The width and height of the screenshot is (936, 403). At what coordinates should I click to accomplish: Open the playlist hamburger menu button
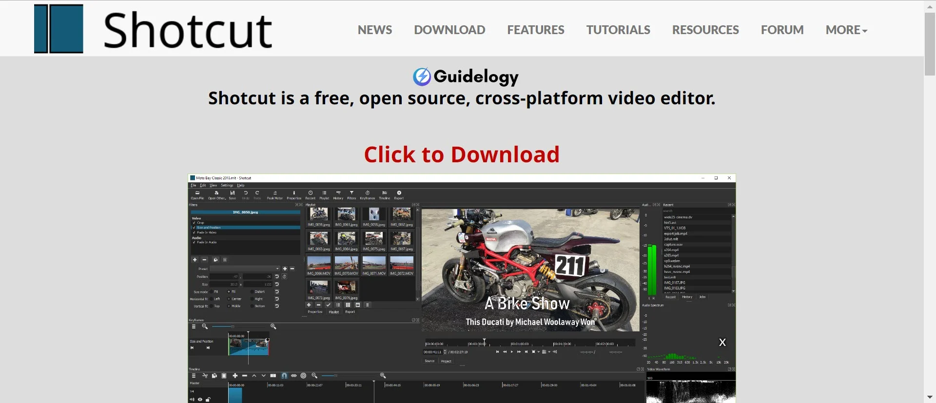click(367, 305)
